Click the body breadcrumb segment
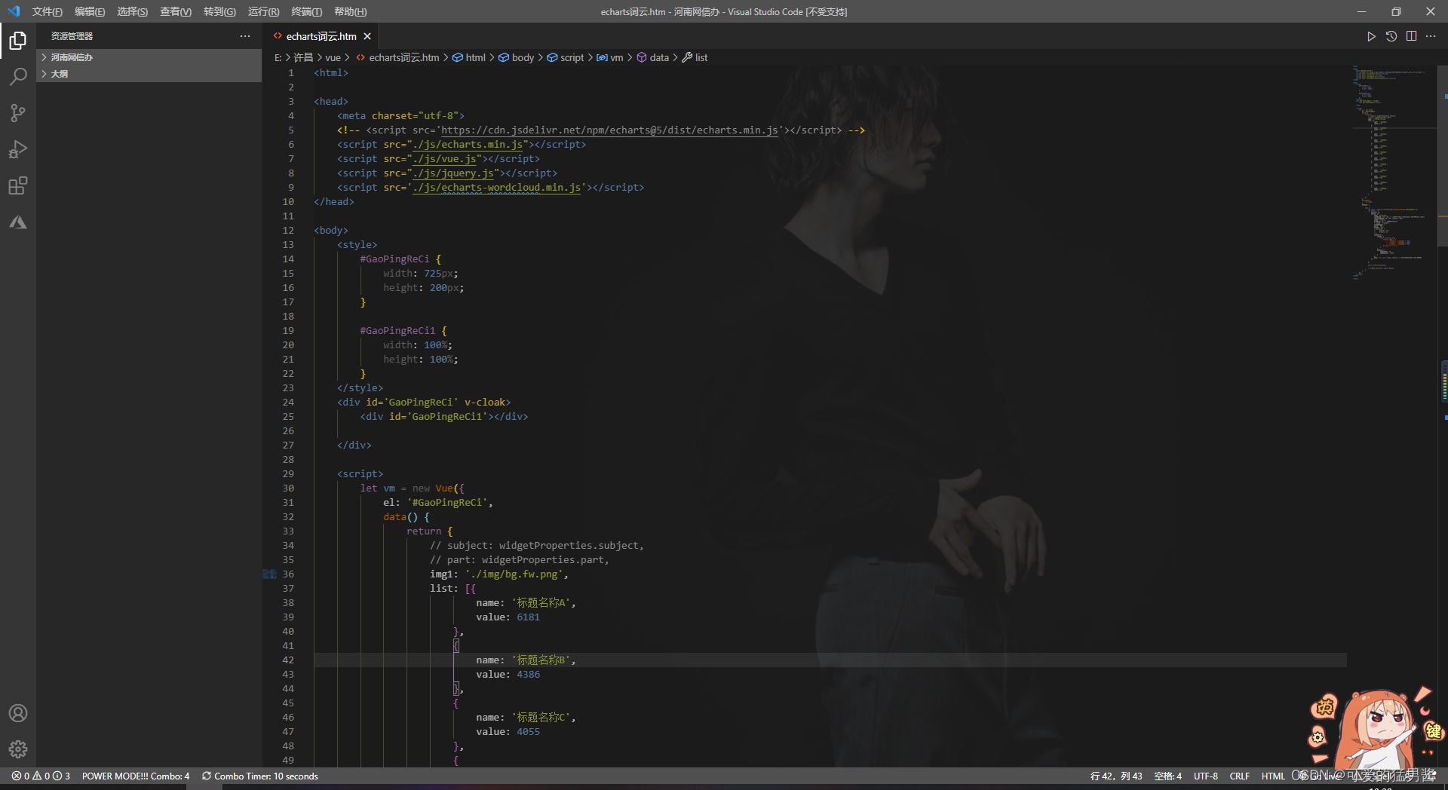The image size is (1448, 790). tap(523, 57)
